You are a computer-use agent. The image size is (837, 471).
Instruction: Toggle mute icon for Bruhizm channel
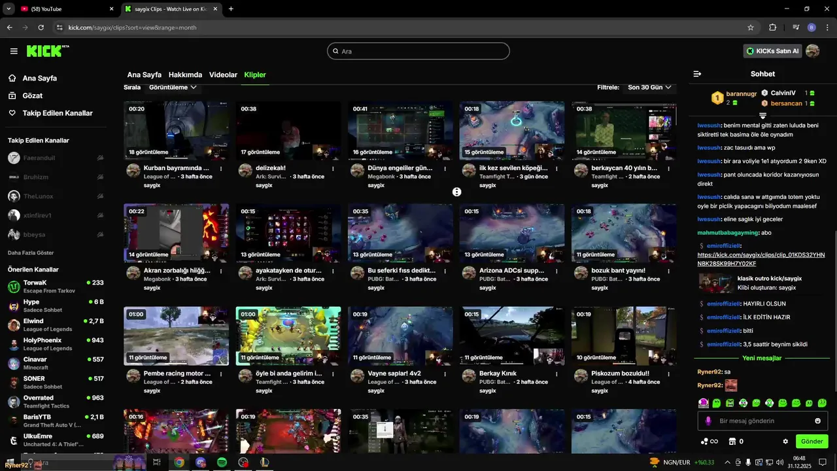[100, 177]
